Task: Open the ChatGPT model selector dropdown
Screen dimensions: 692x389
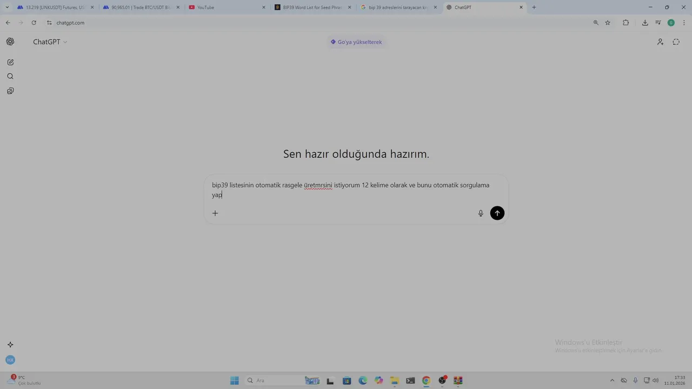Action: [x=50, y=42]
